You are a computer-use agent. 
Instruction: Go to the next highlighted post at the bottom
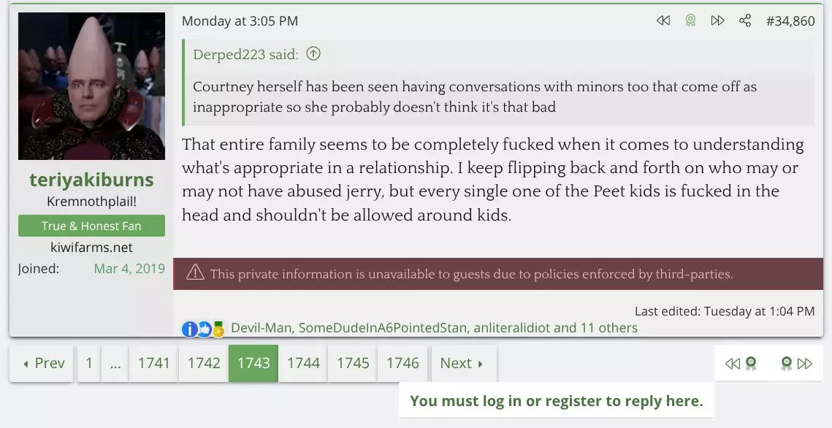click(x=796, y=364)
